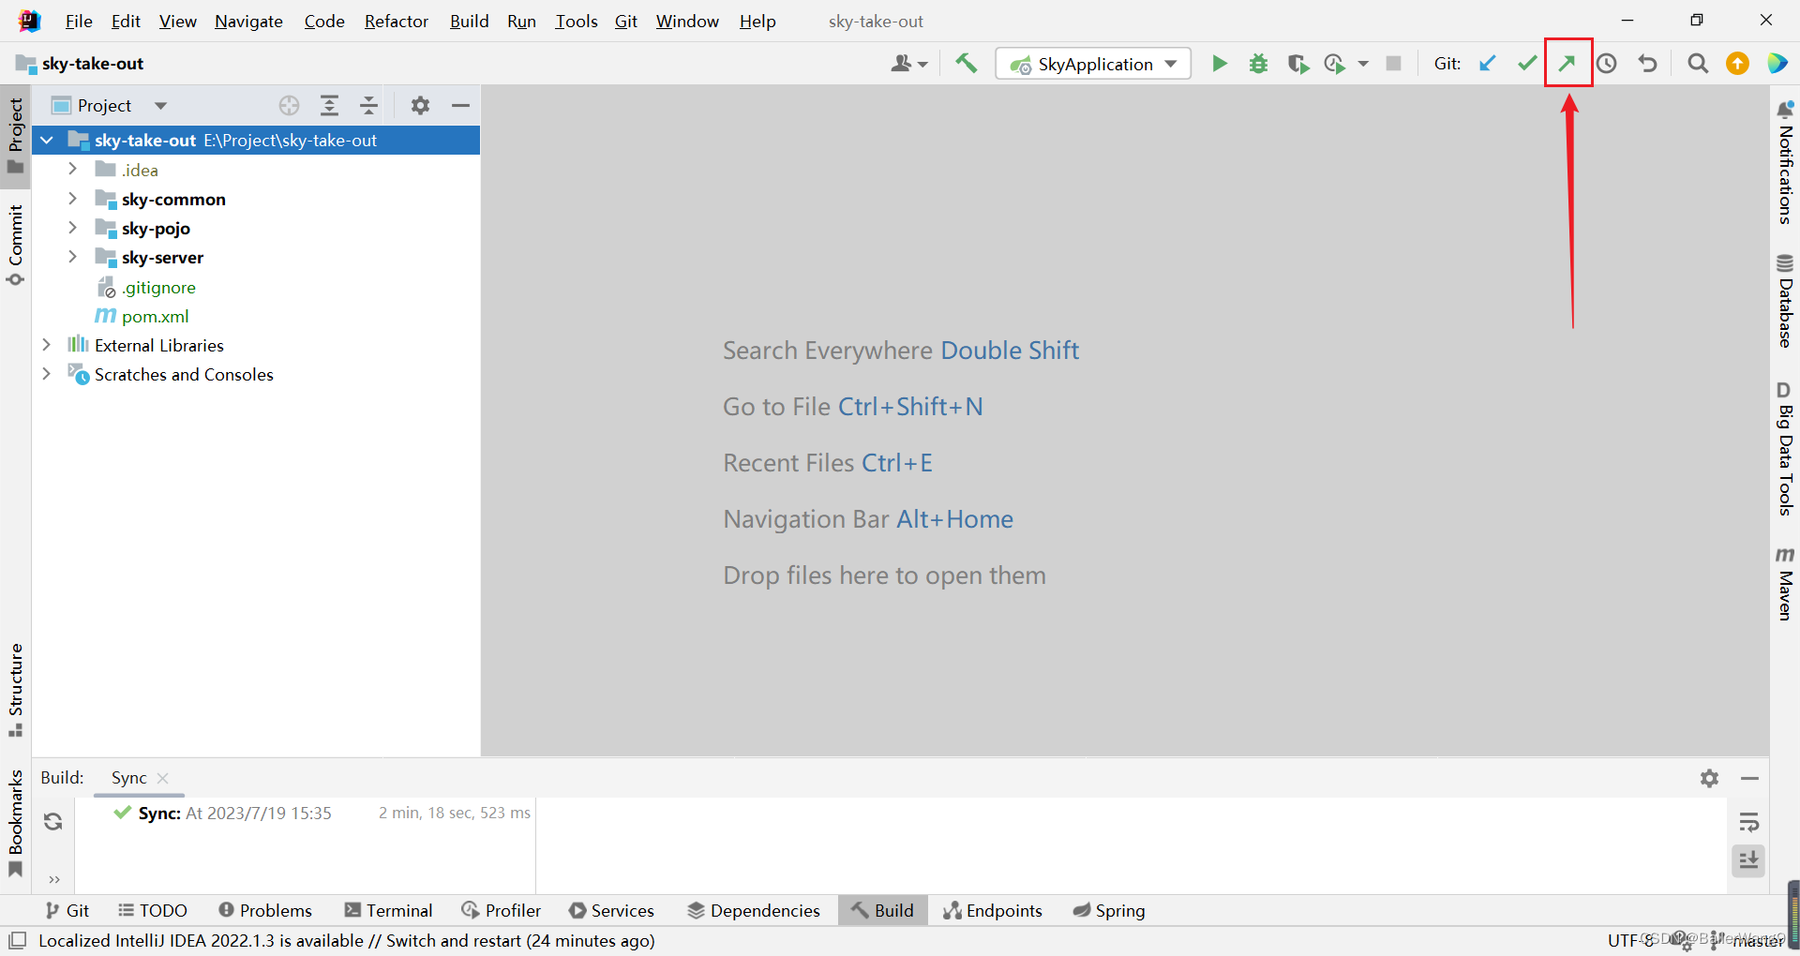Hide the Build panel with minus icon

[1749, 778]
